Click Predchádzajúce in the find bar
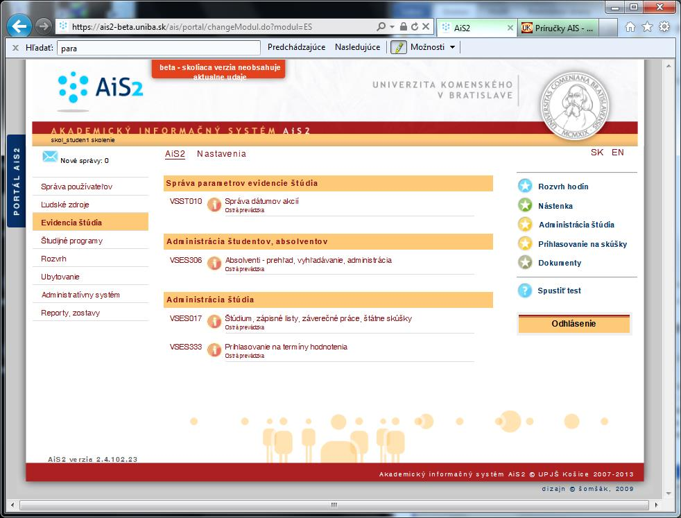Screen dimensions: 681x518 (296, 47)
